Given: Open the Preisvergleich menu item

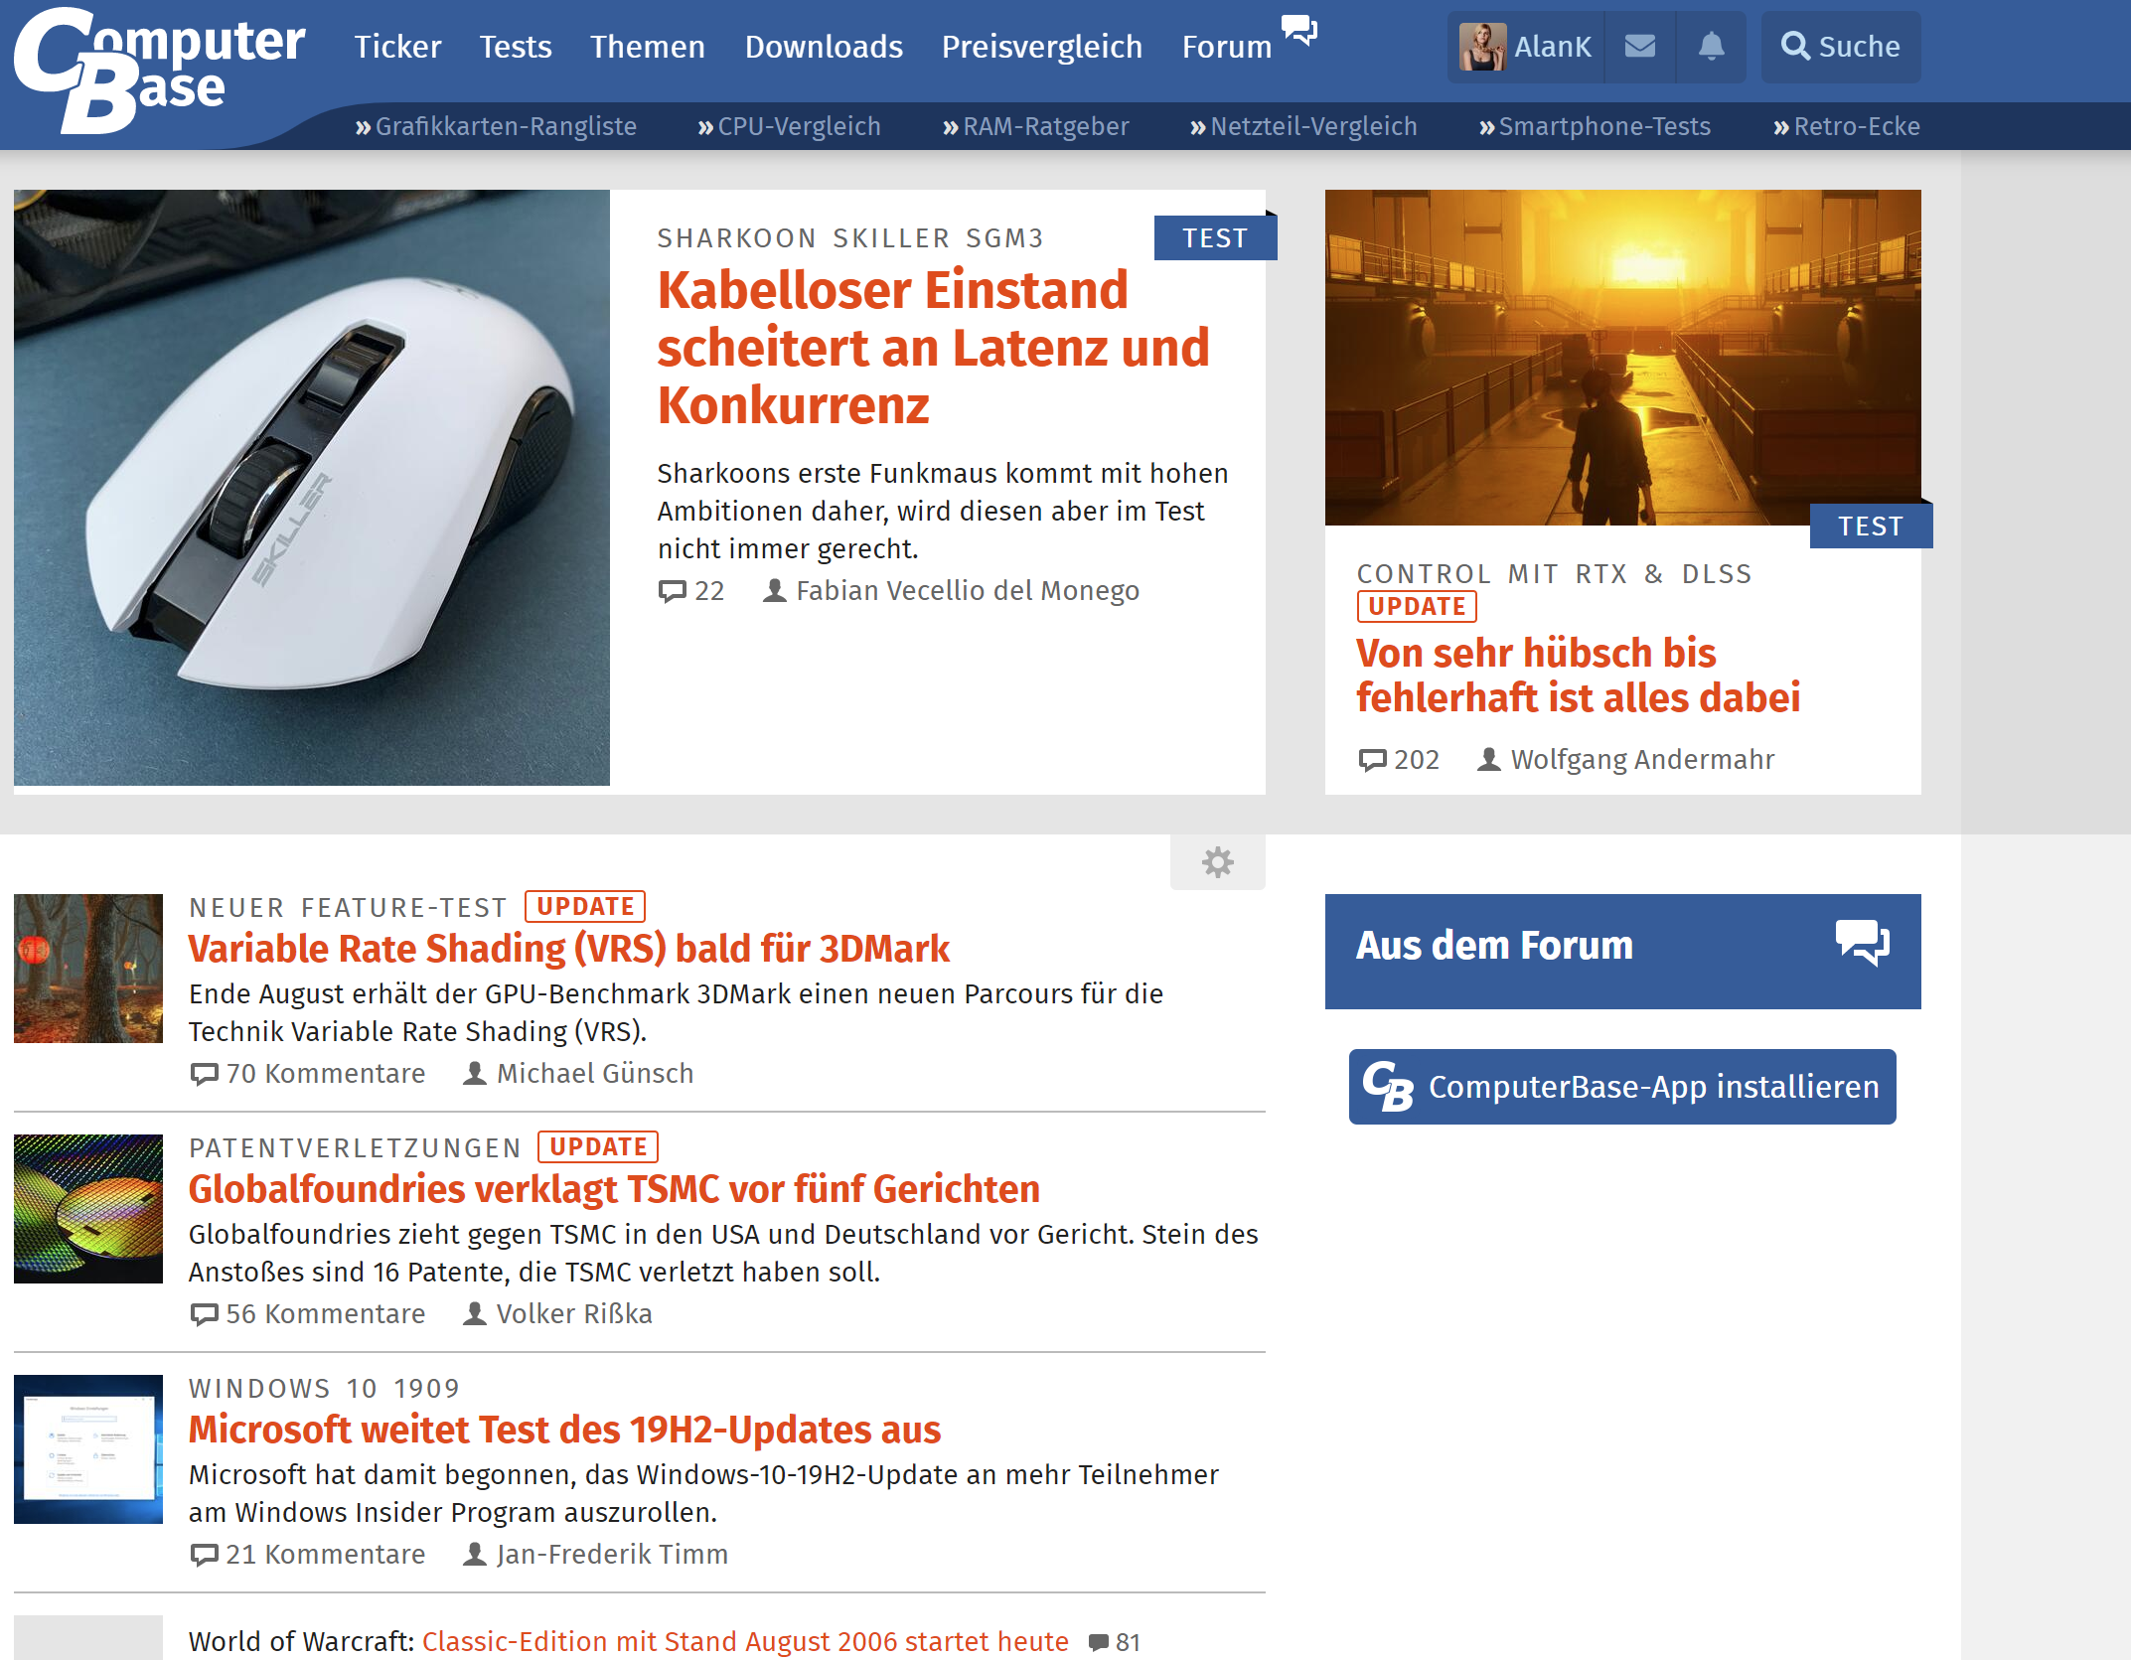Looking at the screenshot, I should click(x=1041, y=47).
